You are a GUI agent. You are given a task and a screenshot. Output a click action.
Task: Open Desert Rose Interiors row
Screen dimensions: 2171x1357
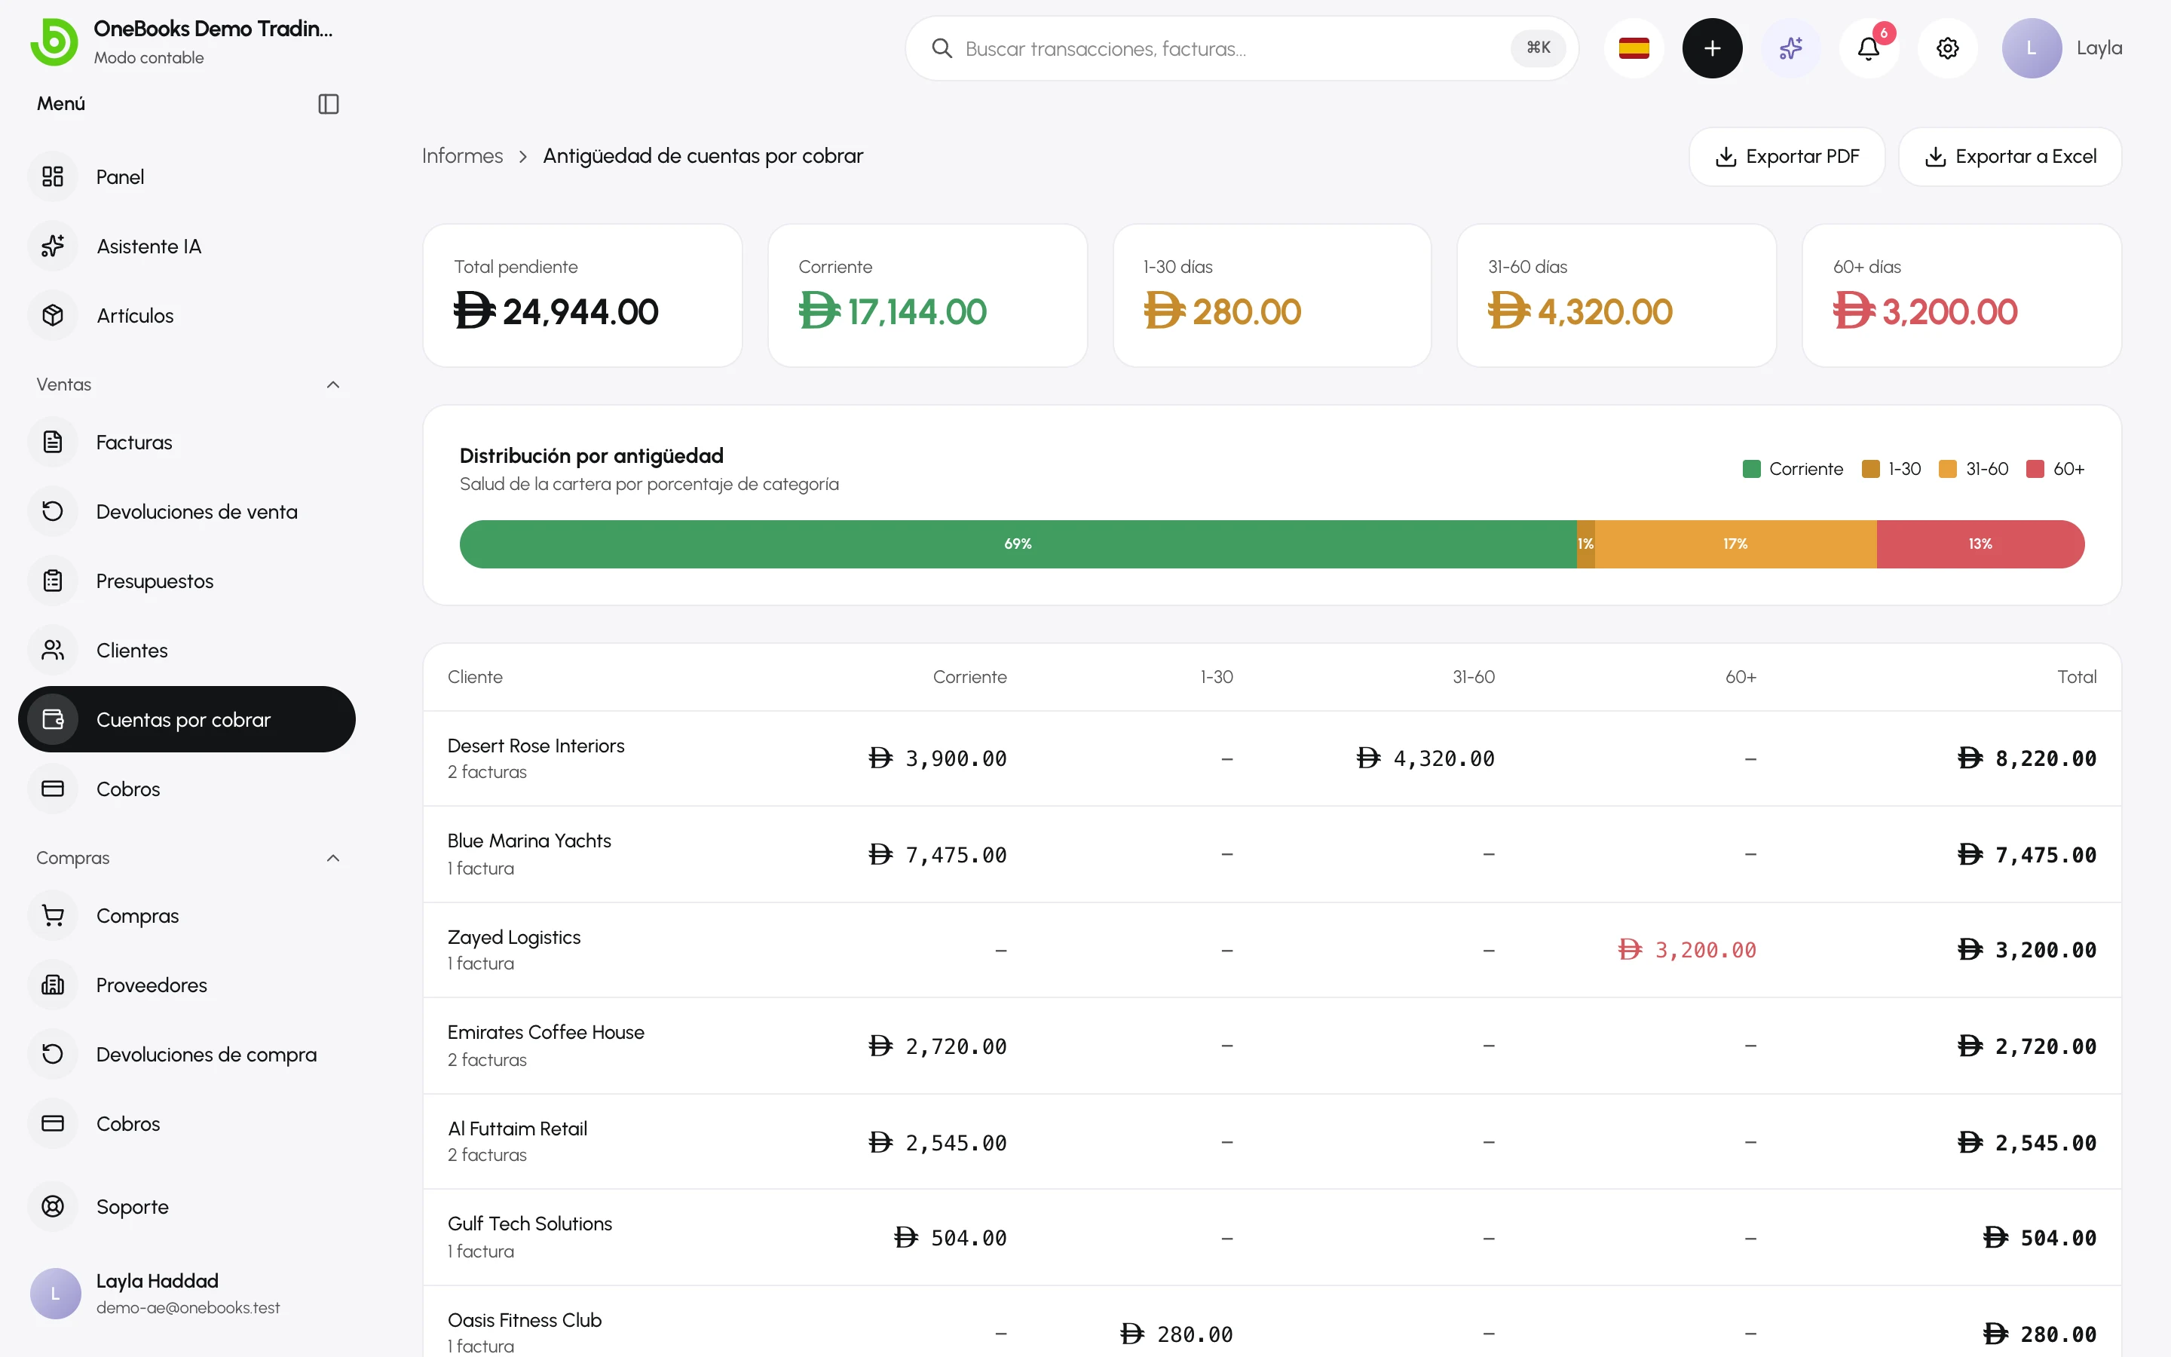tap(1271, 758)
